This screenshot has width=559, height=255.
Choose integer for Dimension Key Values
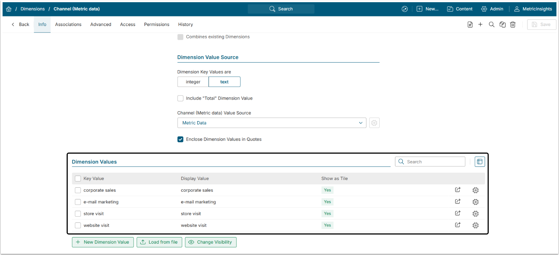(x=193, y=82)
